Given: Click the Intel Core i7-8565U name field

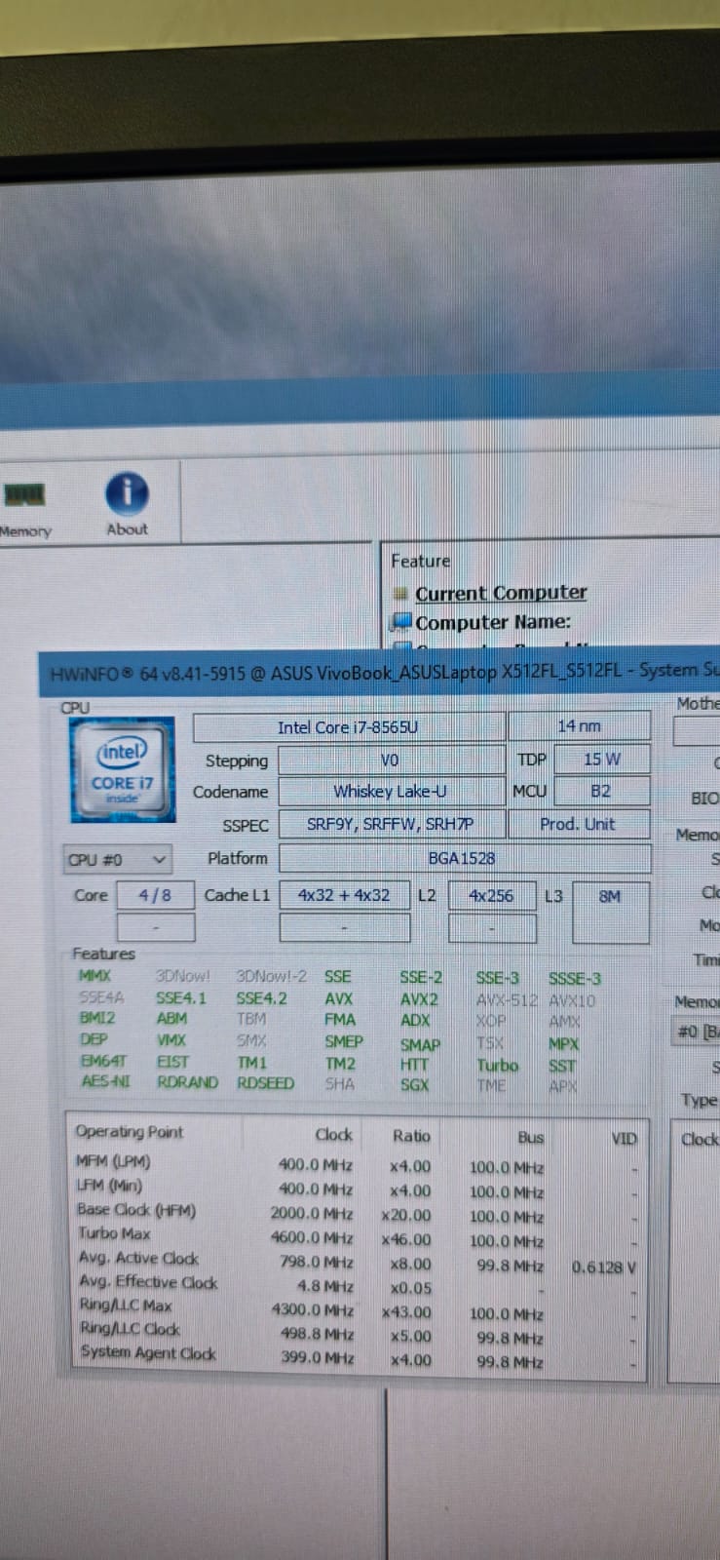Looking at the screenshot, I should pos(348,727).
